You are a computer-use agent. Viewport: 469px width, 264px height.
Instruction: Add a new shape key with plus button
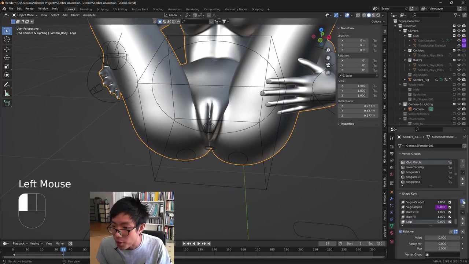click(462, 202)
